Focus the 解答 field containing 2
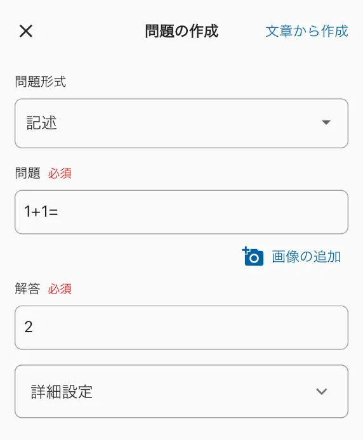The image size is (363, 440). tap(181, 328)
